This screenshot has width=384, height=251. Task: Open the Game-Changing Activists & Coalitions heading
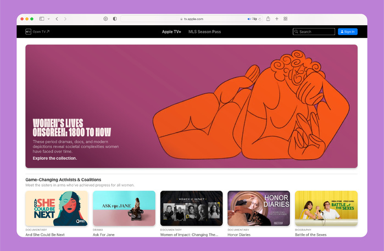63,180
